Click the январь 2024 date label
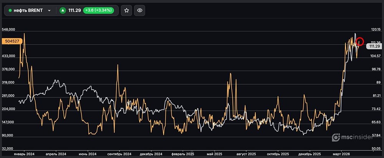Image resolution: width=384 pixels, height=158 pixels. click(x=24, y=153)
